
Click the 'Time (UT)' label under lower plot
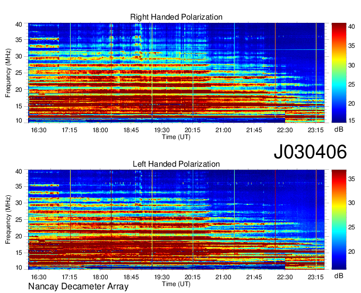(x=176, y=284)
